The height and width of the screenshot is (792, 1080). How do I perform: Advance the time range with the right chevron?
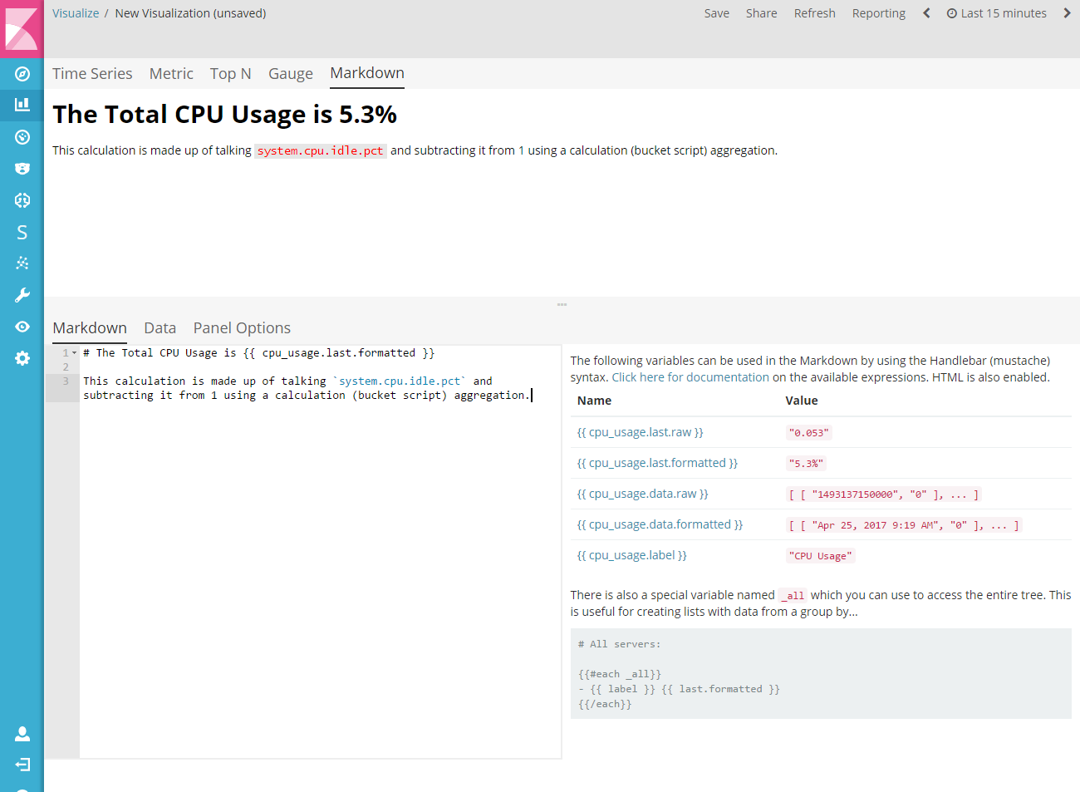click(x=1067, y=12)
